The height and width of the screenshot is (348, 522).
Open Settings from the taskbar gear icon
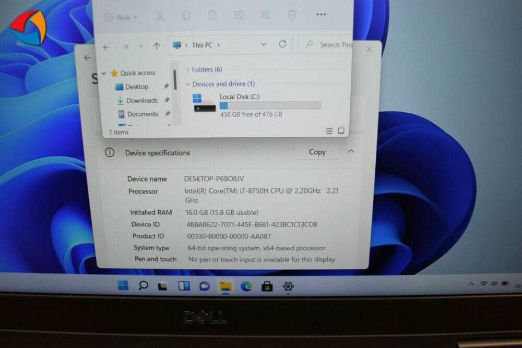[288, 286]
